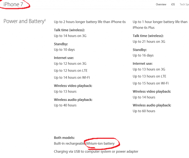The width and height of the screenshot is (189, 158).
Task: Select 'Up to 12 hours on LTE'
Action: 71,70
